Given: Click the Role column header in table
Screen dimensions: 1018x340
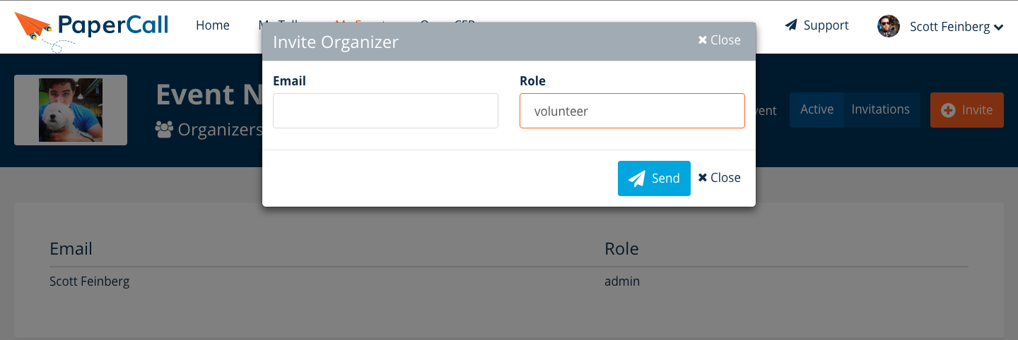Looking at the screenshot, I should coord(621,248).
